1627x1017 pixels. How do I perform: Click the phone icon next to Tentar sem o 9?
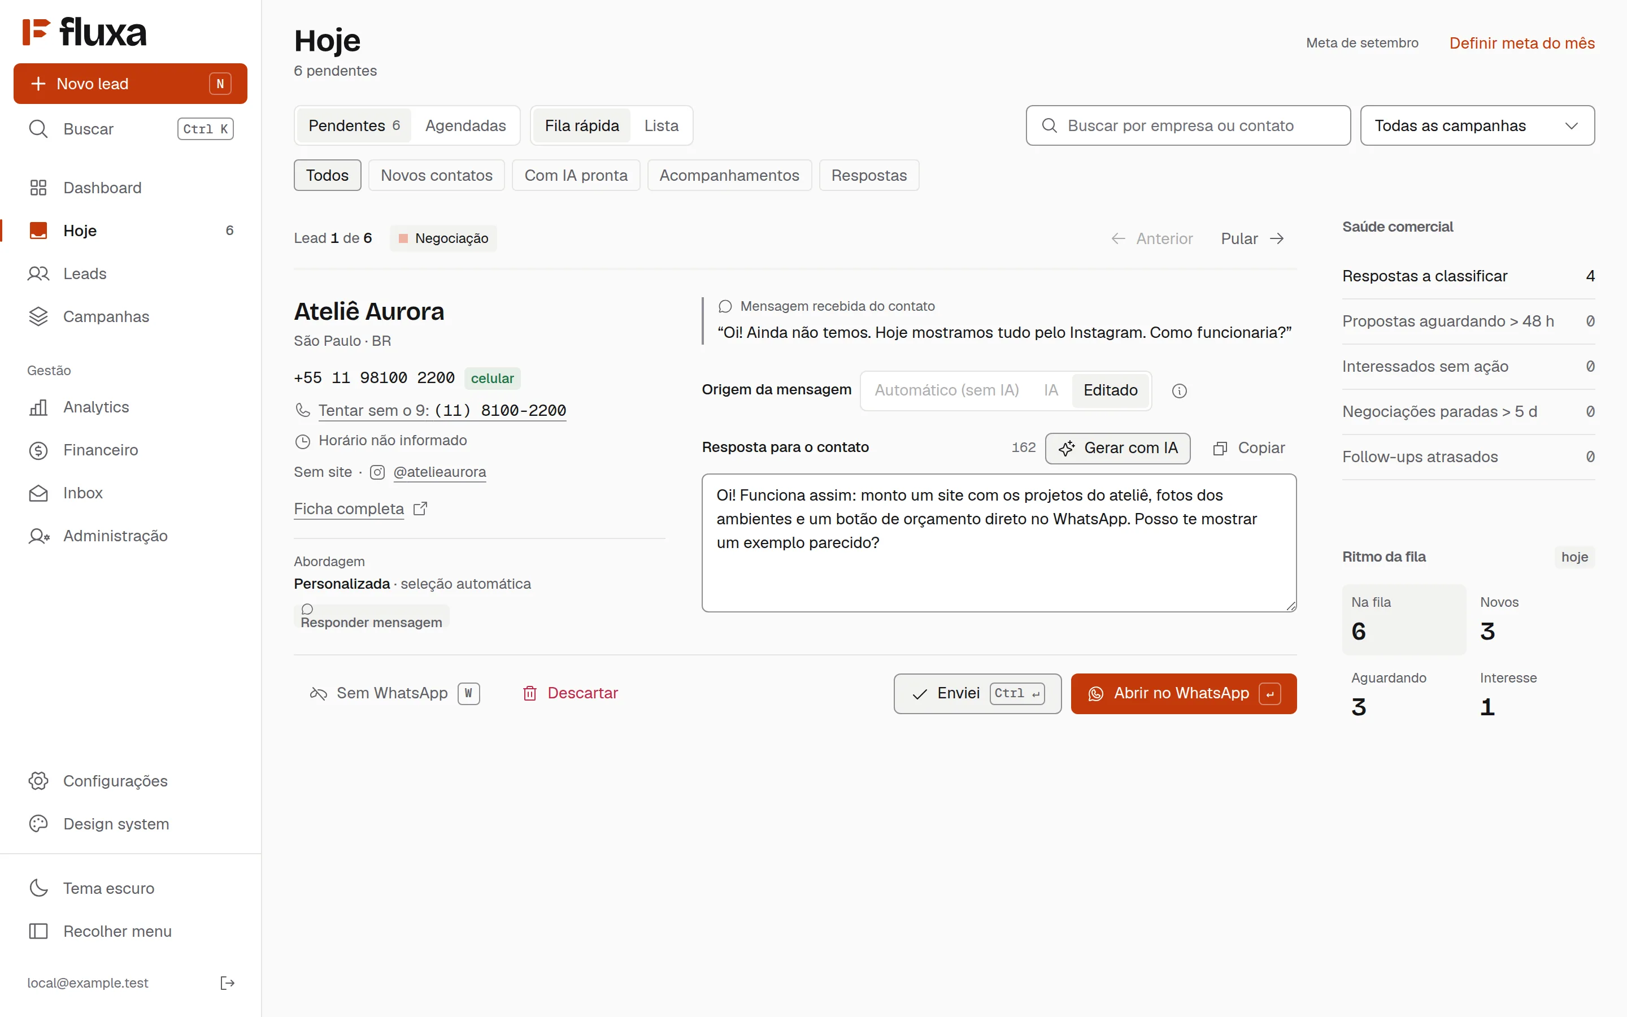[x=303, y=410]
